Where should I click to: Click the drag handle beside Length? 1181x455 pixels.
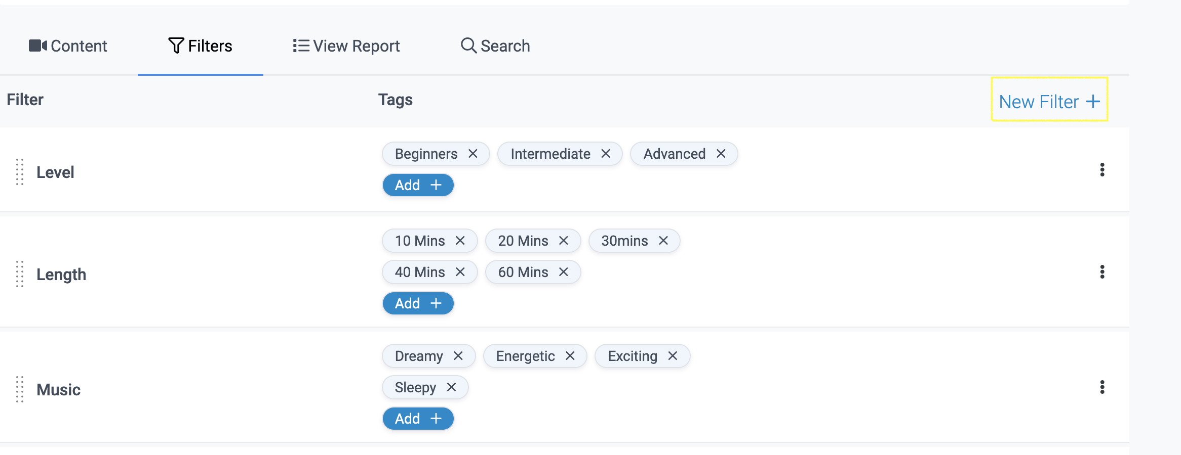tap(20, 274)
